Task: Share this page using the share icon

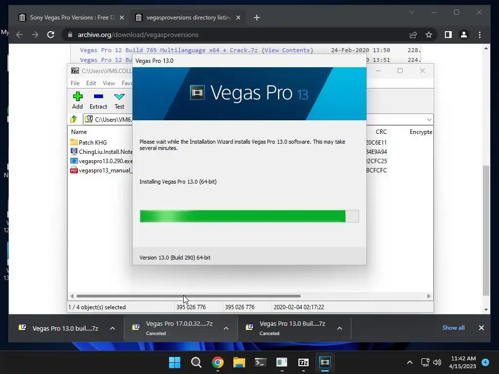Action: [x=413, y=35]
